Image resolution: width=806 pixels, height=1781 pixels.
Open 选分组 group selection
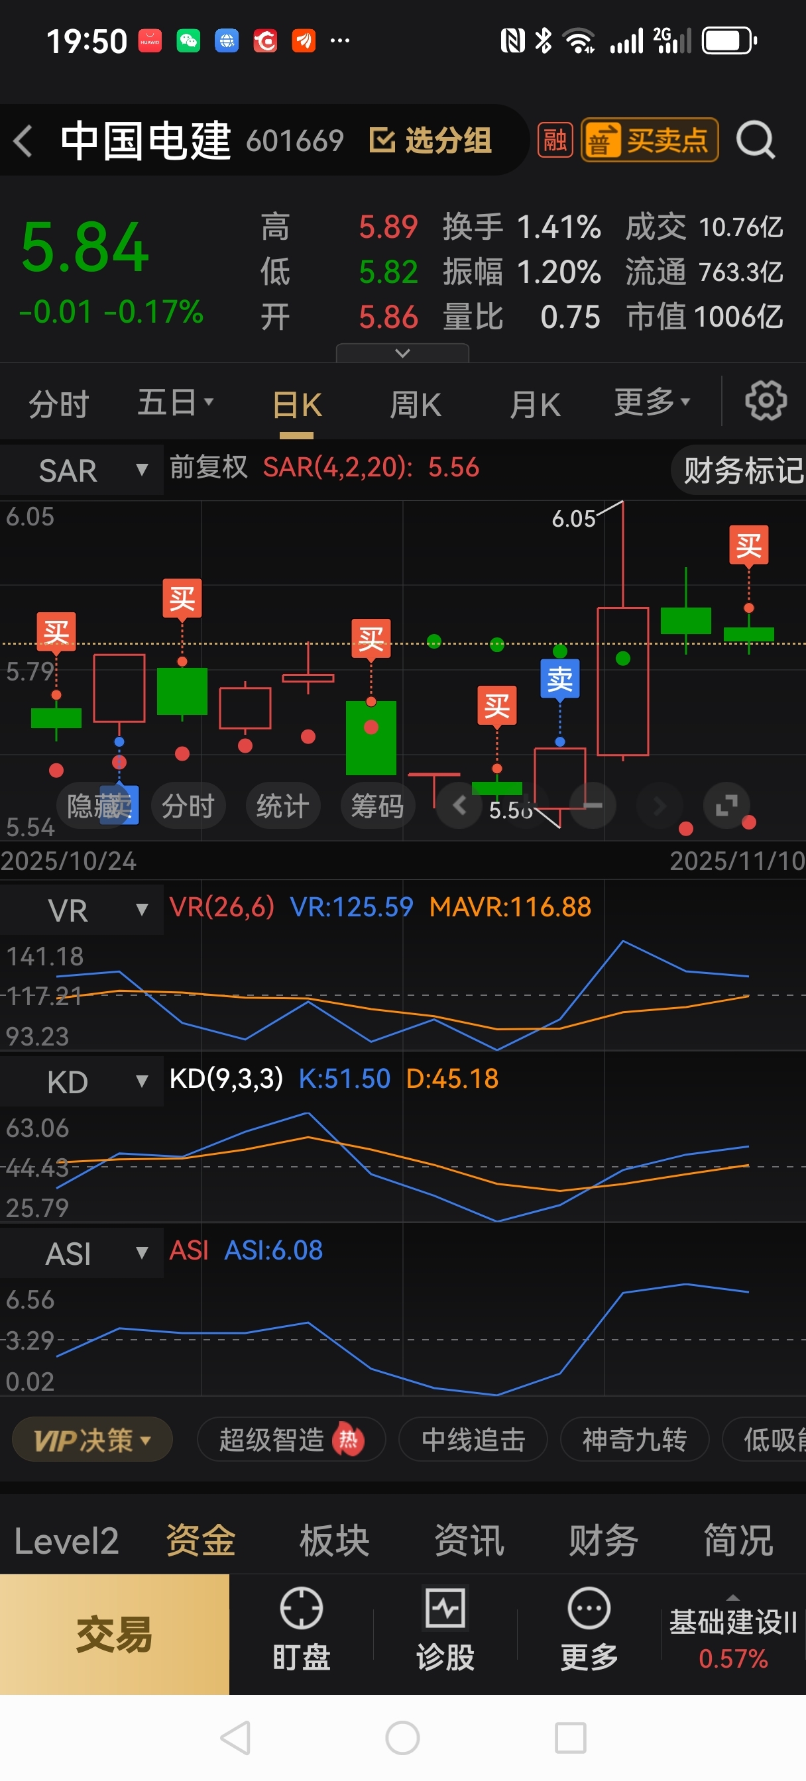pos(430,140)
